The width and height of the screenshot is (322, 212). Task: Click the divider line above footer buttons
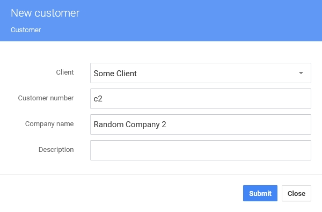(161, 174)
